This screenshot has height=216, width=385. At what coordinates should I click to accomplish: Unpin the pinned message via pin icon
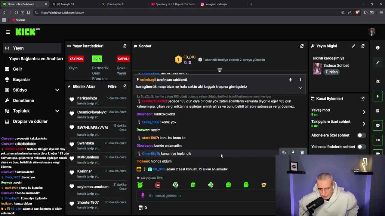point(290,79)
